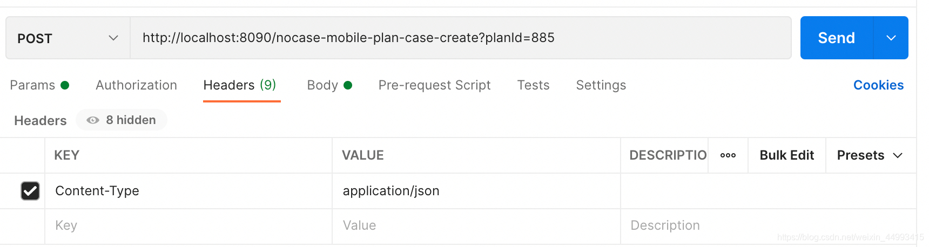Screen dimensions: 929x247
Task: Open the three-dots column options icon
Action: tap(728, 155)
